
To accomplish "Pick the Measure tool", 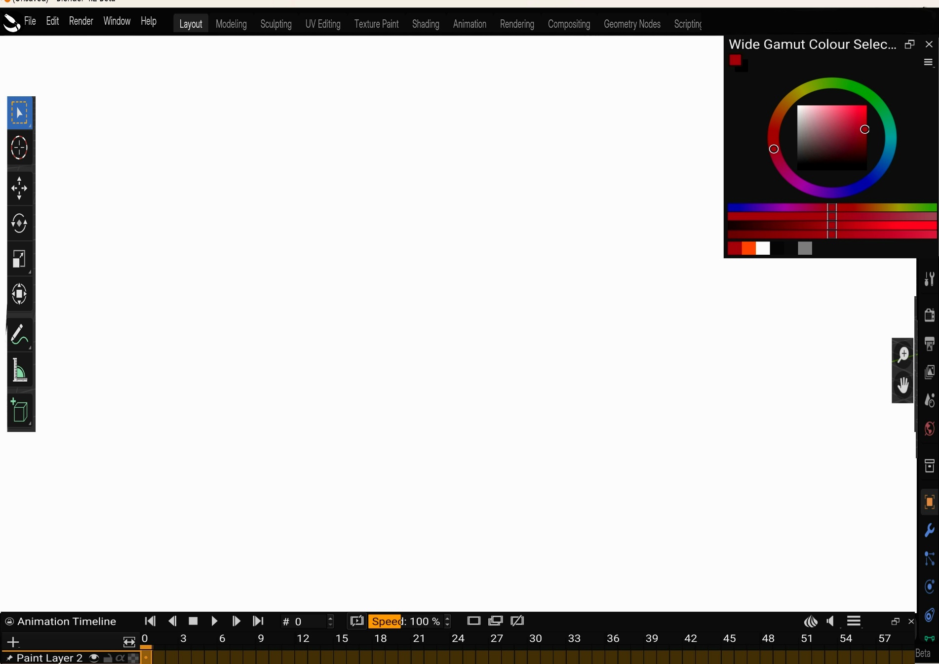I will (x=20, y=370).
